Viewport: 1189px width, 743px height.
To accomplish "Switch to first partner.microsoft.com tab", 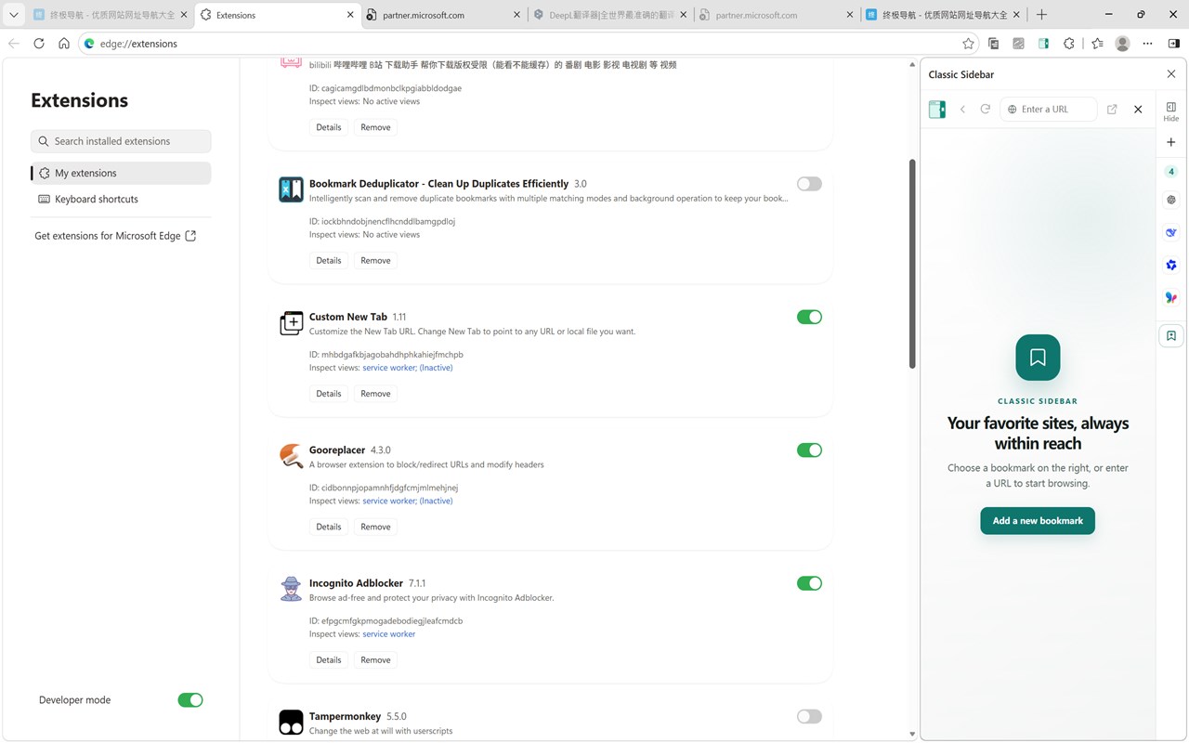I will 444,15.
